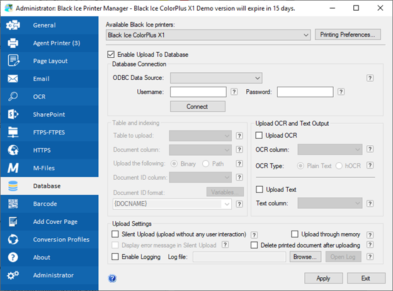Click the Open Log button
The image size is (393, 291).
pos(343,256)
